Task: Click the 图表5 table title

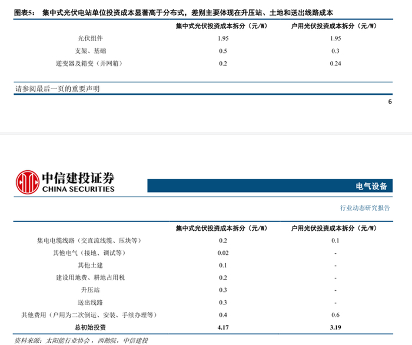Action: tap(174, 12)
